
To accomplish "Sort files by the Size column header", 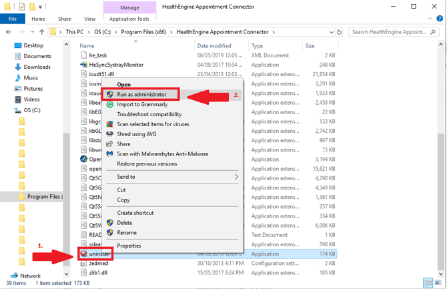I will point(310,46).
